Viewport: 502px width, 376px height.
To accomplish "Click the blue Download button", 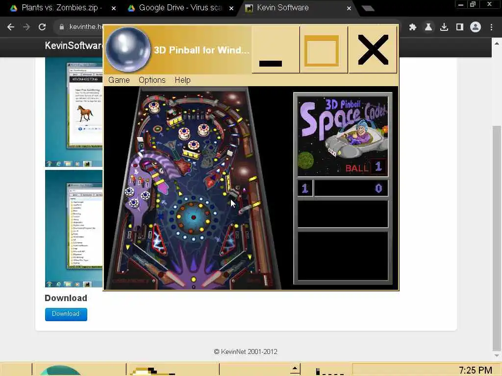I will click(x=66, y=314).
